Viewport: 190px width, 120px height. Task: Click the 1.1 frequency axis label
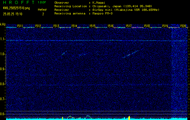2,39
